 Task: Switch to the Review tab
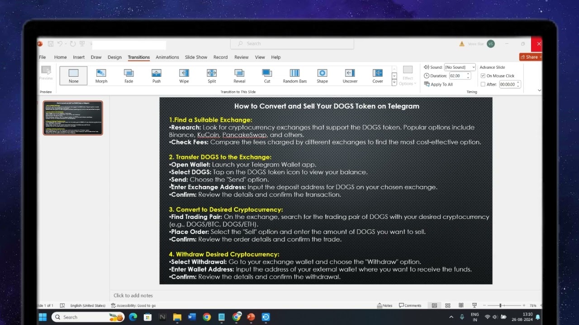(x=241, y=57)
